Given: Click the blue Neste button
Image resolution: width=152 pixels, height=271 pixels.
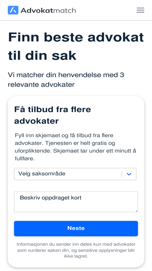Looking at the screenshot, I should 76,228.
